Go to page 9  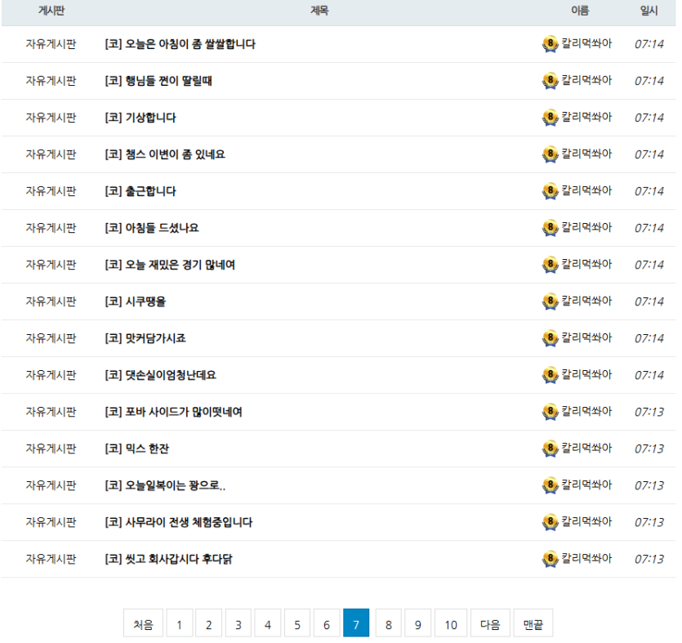418,625
